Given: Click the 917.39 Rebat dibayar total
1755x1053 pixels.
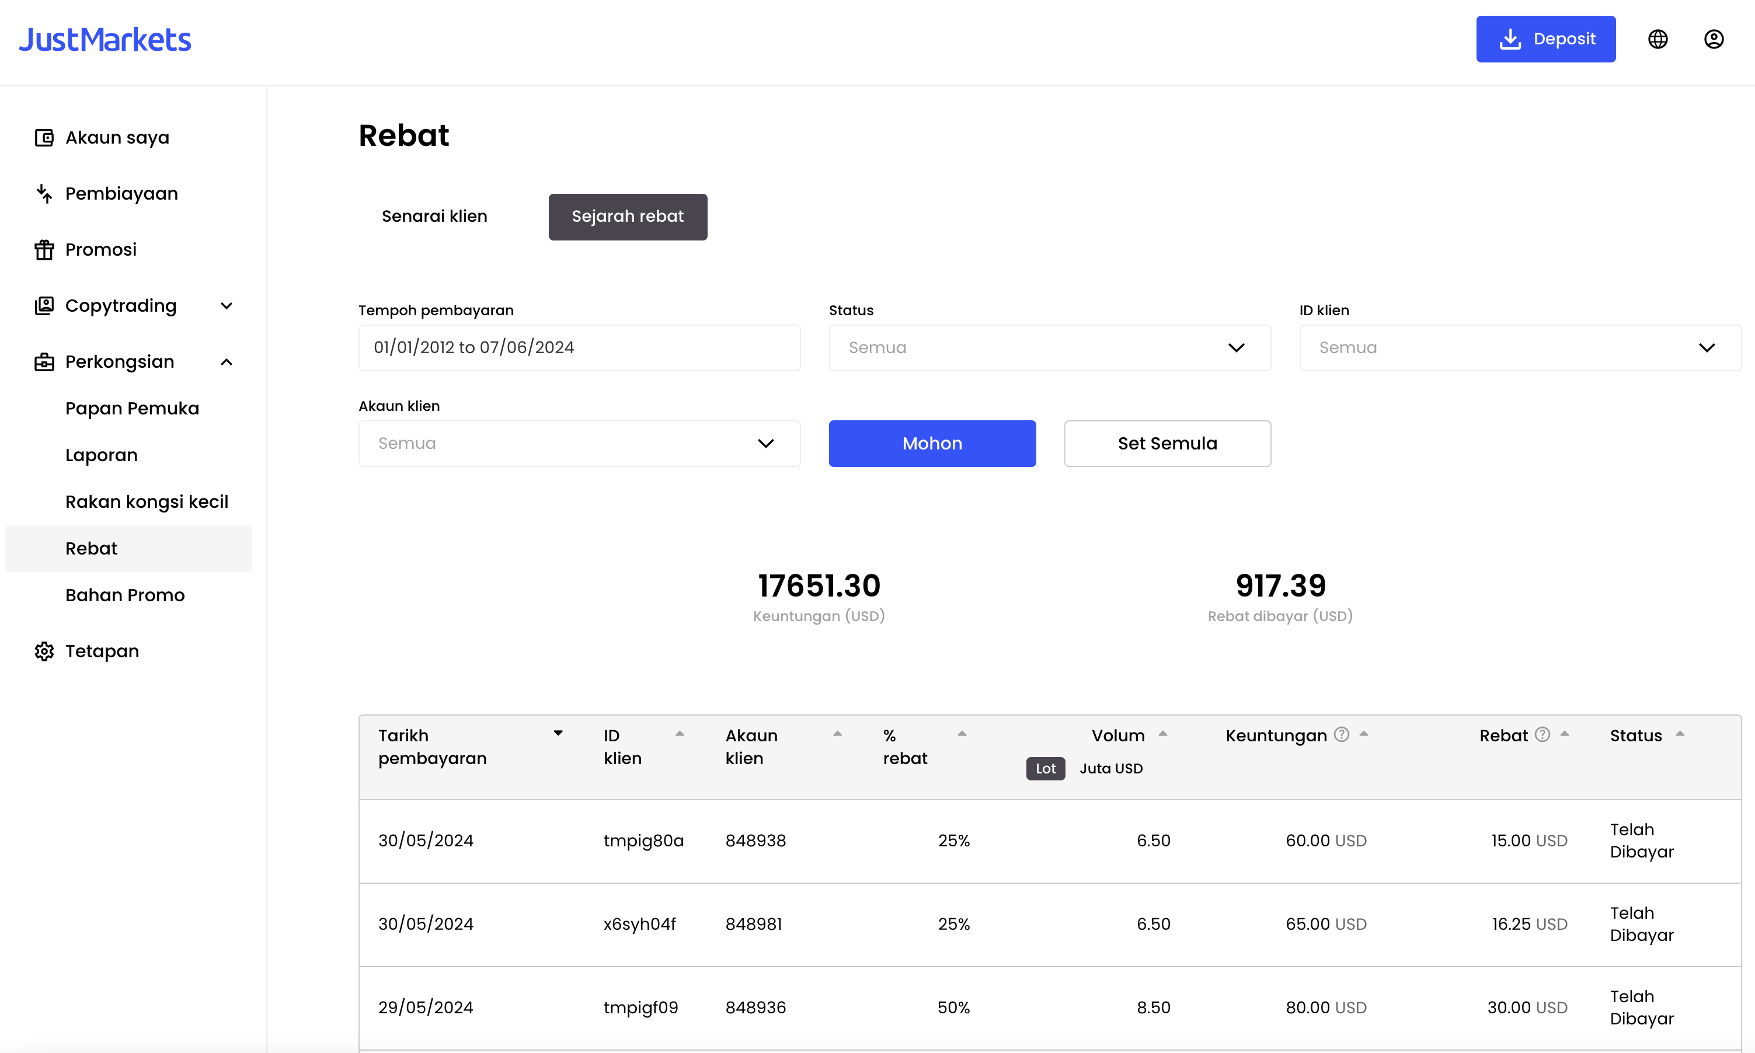Looking at the screenshot, I should 1280,586.
